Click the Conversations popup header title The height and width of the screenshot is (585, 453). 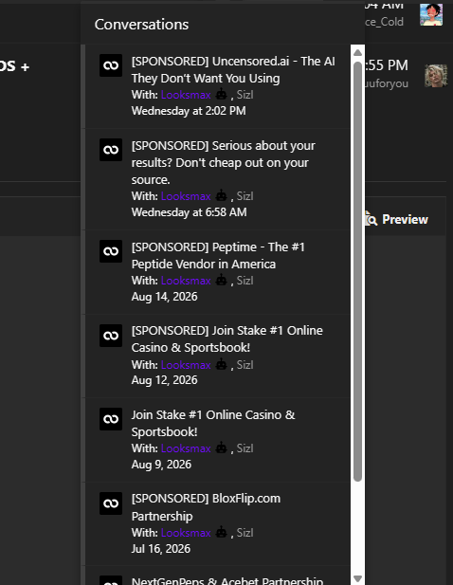[141, 25]
